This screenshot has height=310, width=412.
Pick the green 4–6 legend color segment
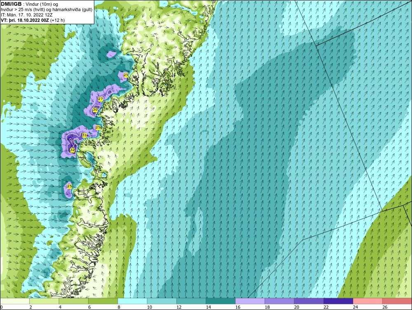[74, 301]
